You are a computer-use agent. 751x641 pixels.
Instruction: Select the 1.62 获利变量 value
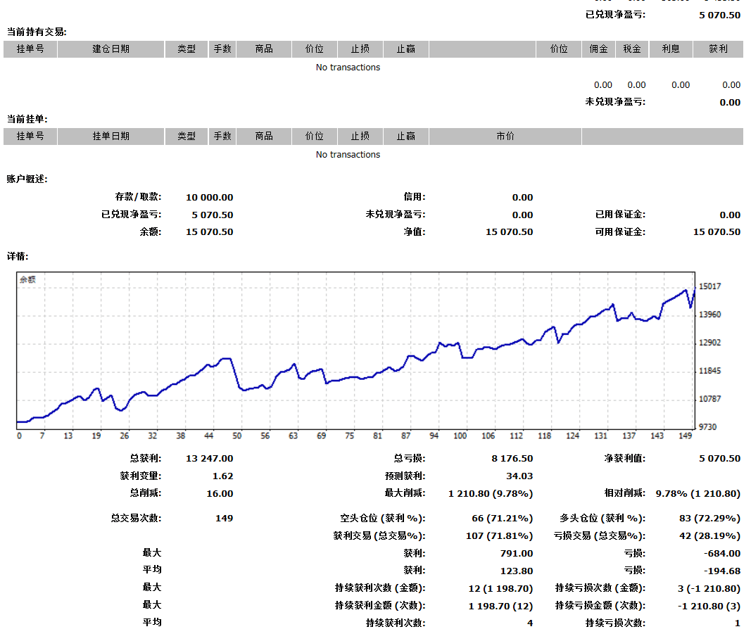coord(222,476)
